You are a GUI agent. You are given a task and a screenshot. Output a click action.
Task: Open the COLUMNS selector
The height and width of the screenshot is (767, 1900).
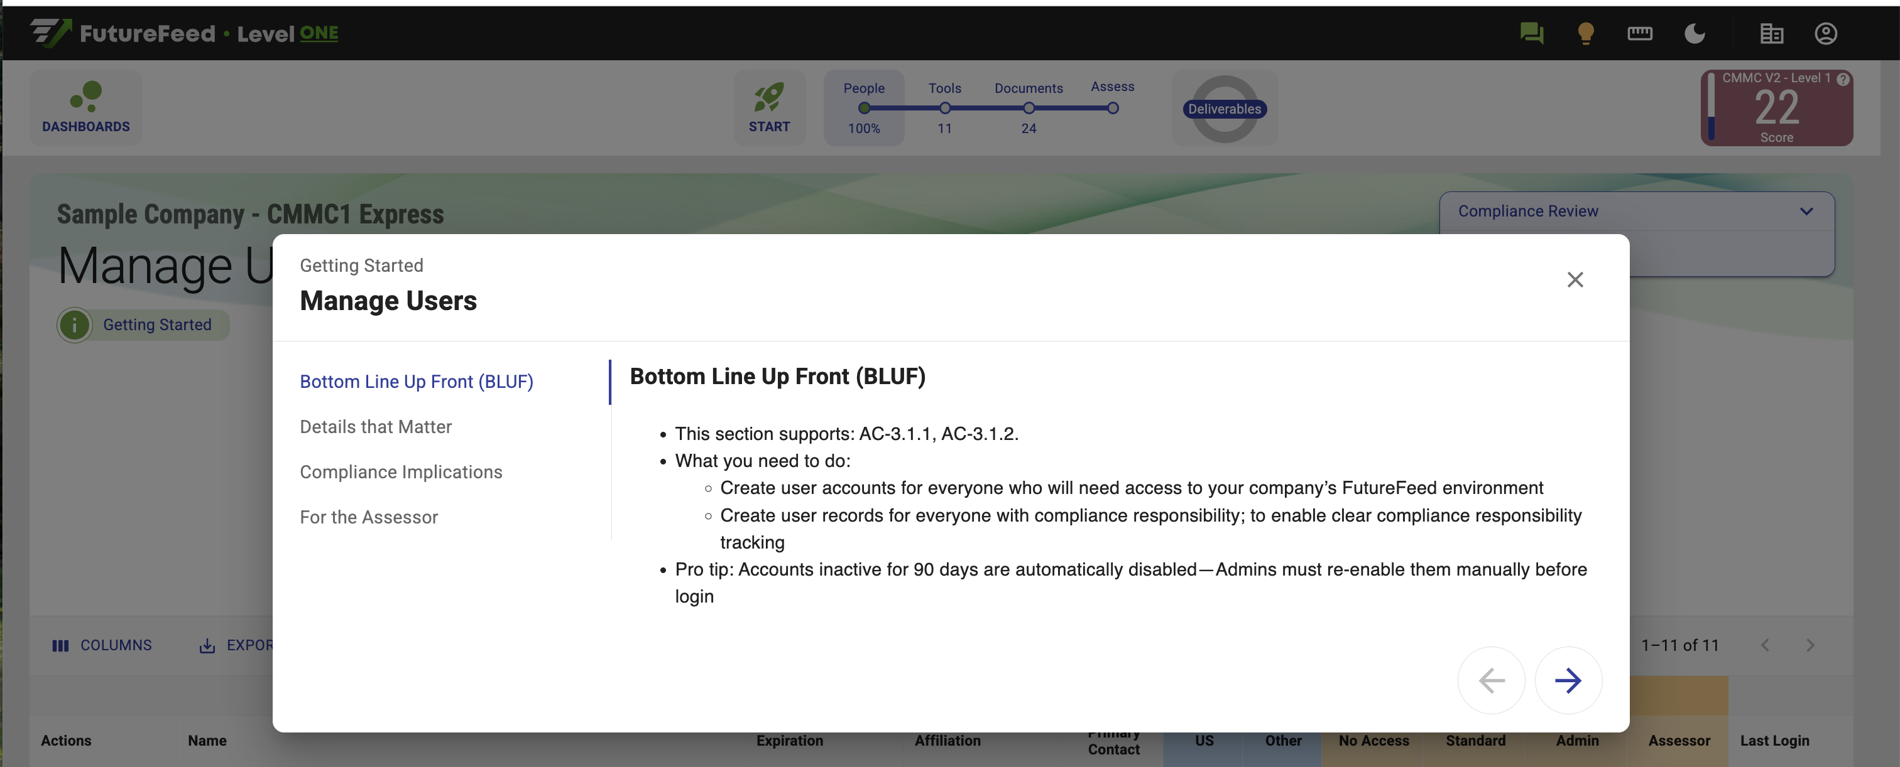point(102,645)
